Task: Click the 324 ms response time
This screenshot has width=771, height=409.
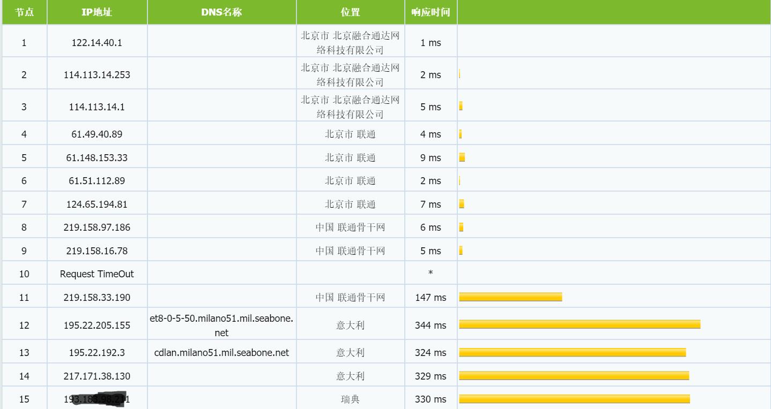Action: pos(431,353)
